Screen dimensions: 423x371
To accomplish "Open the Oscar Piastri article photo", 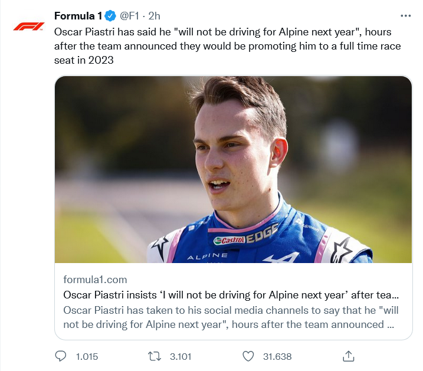I will (x=233, y=169).
